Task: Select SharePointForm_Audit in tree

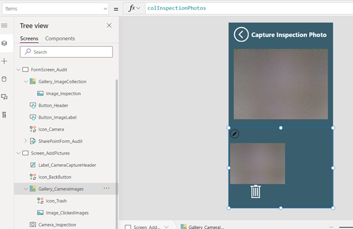Action: click(60, 141)
